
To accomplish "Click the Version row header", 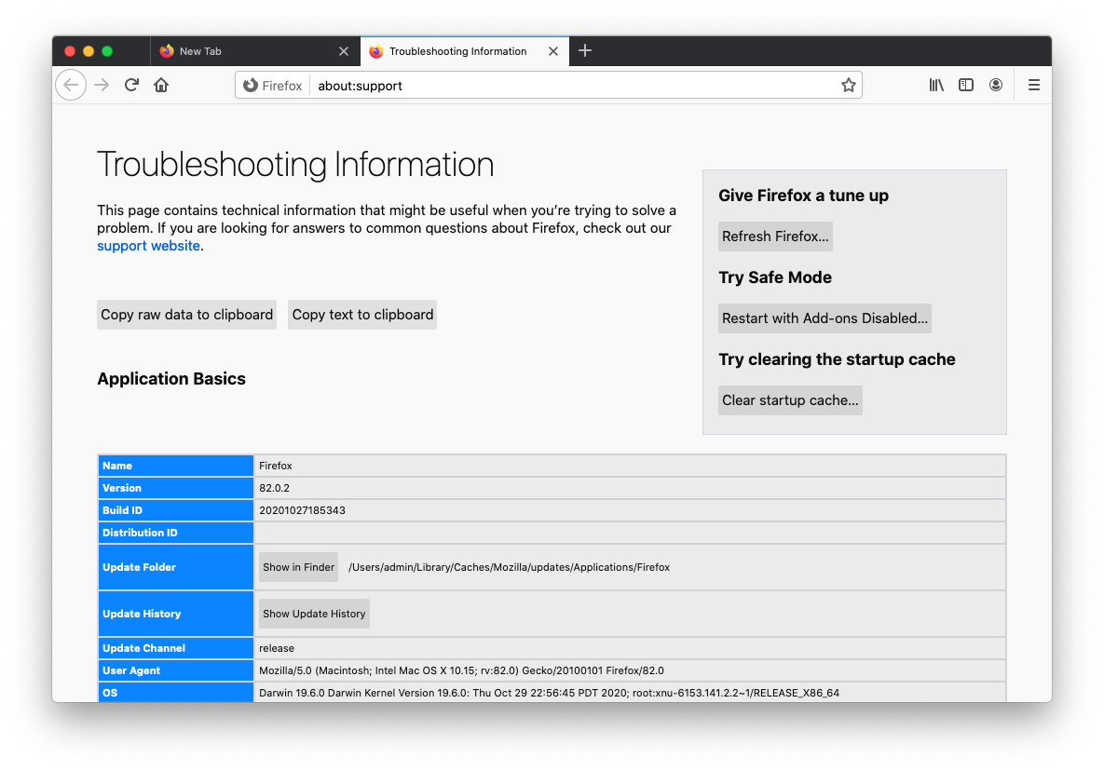I will [x=175, y=488].
